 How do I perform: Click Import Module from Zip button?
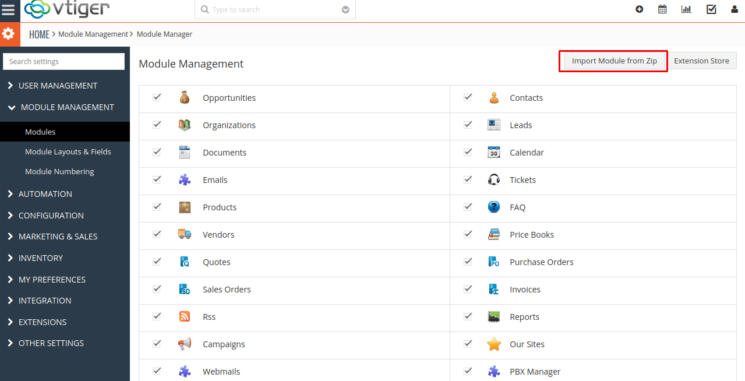tap(614, 61)
